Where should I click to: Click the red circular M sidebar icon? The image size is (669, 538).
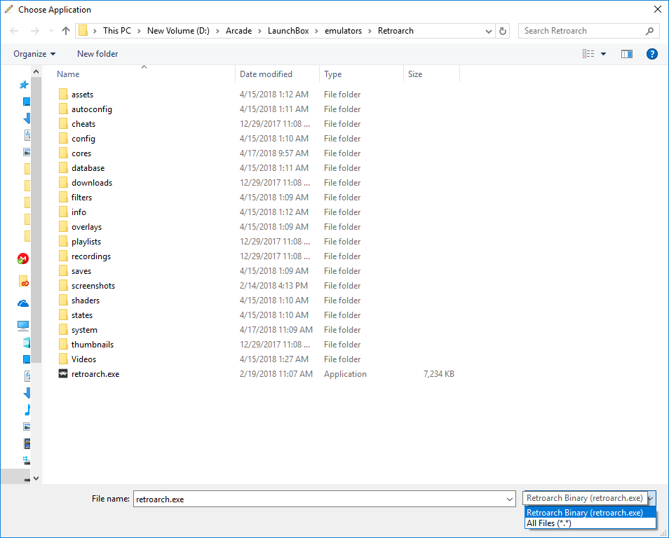coord(22,258)
